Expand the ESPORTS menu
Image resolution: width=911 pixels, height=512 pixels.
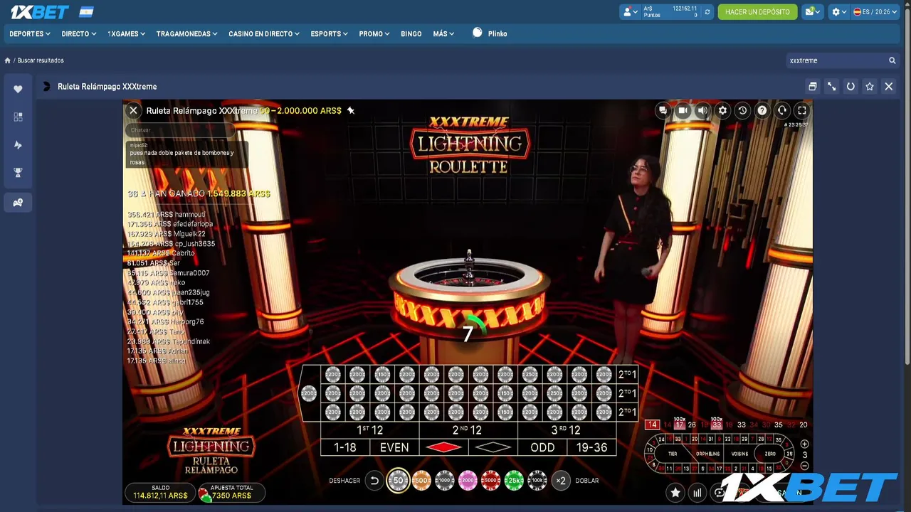point(330,33)
